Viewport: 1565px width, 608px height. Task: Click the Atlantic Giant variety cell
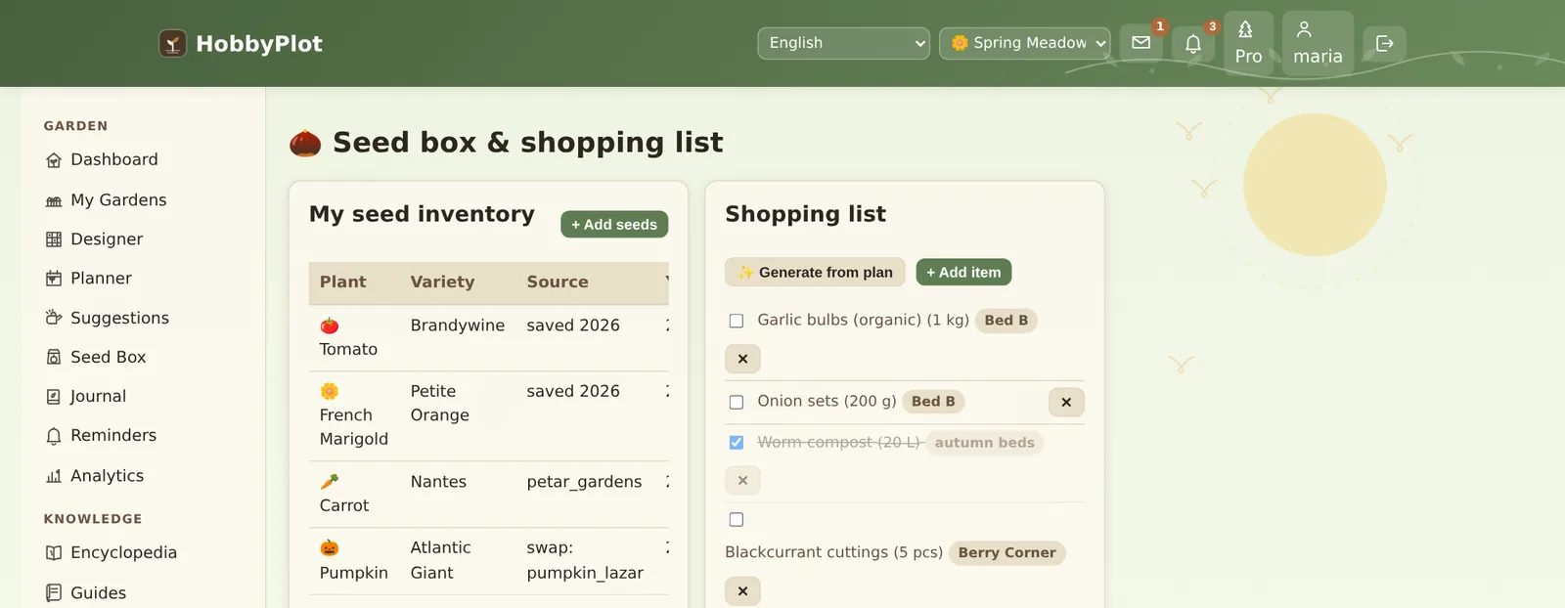[x=440, y=560]
